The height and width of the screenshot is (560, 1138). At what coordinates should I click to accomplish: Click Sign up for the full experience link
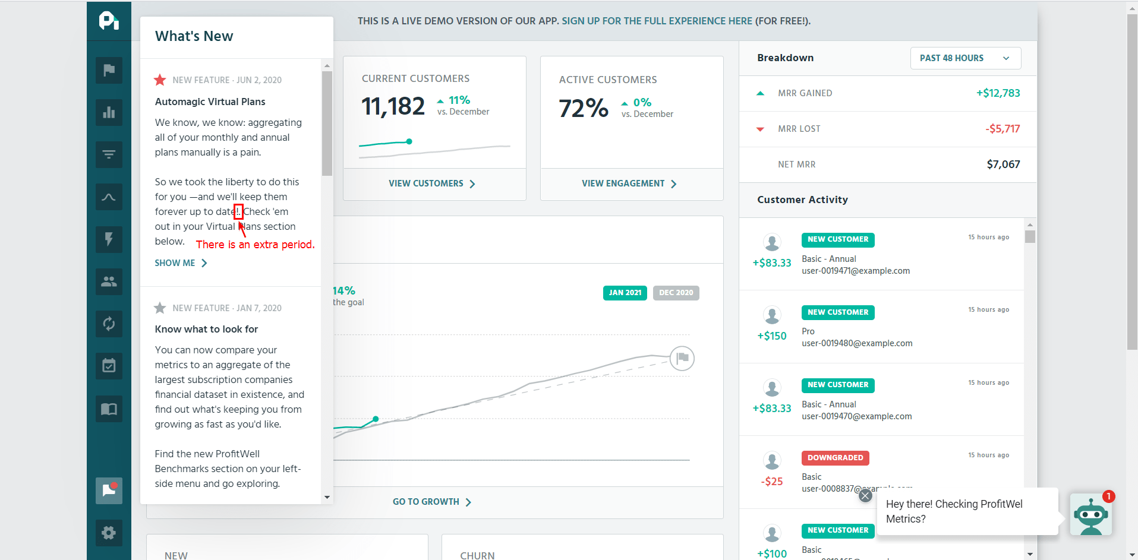tap(657, 21)
